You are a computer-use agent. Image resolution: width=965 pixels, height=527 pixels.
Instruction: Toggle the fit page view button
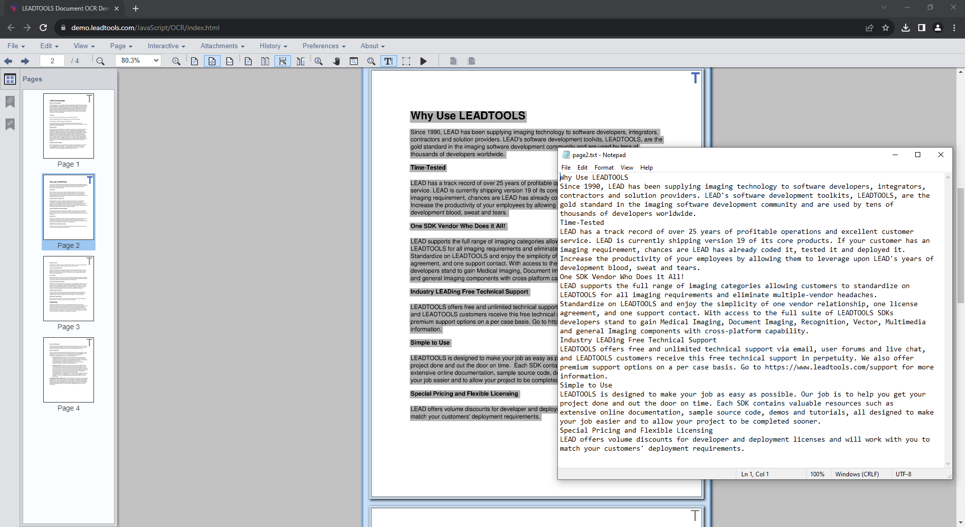pos(212,61)
